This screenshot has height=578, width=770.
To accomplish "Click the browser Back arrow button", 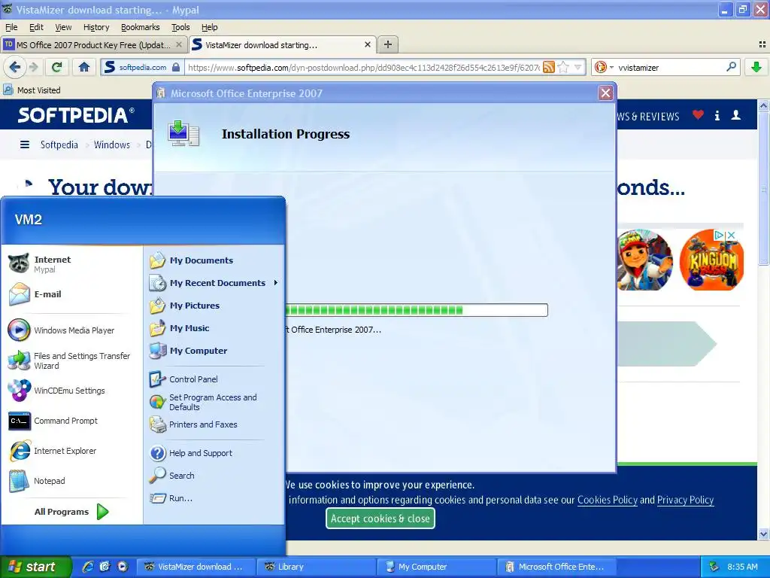I will pyautogui.click(x=15, y=67).
